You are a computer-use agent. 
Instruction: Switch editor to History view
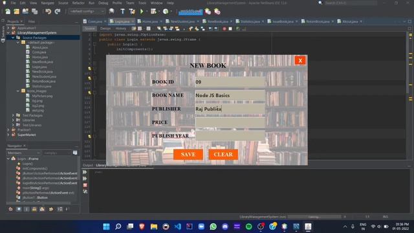pyautogui.click(x=121, y=28)
